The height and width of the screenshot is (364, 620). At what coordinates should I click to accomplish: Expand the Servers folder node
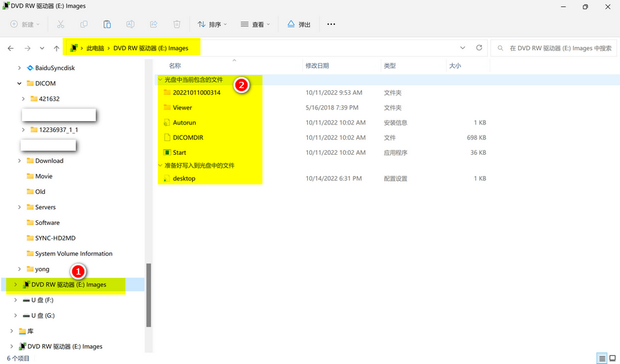click(19, 207)
